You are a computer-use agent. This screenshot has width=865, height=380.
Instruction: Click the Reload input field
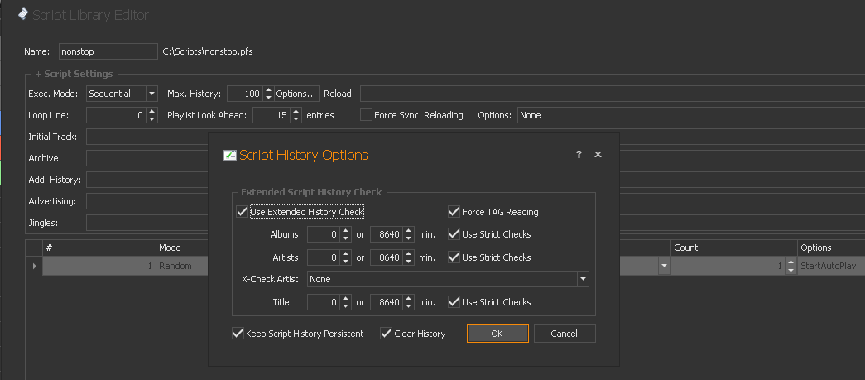pos(613,94)
